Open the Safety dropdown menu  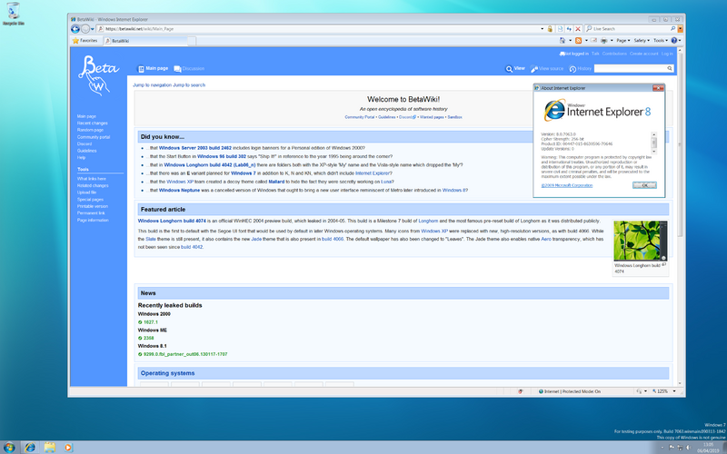(x=642, y=41)
